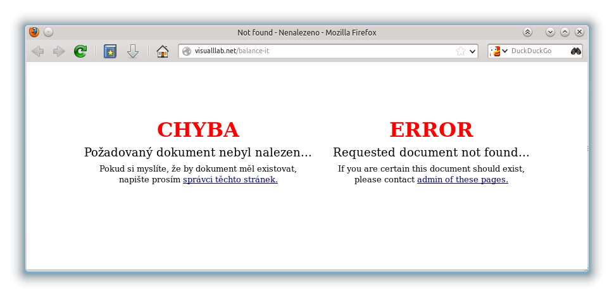Reload the page with green refresh icon
Image resolution: width=614 pixels, height=297 pixels.
click(x=80, y=51)
